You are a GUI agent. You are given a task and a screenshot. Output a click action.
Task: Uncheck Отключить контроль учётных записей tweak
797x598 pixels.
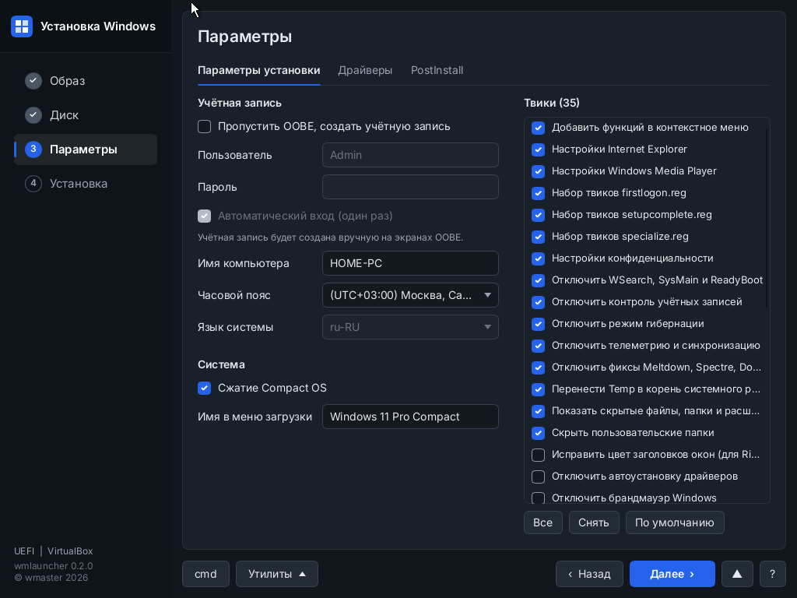pyautogui.click(x=538, y=302)
